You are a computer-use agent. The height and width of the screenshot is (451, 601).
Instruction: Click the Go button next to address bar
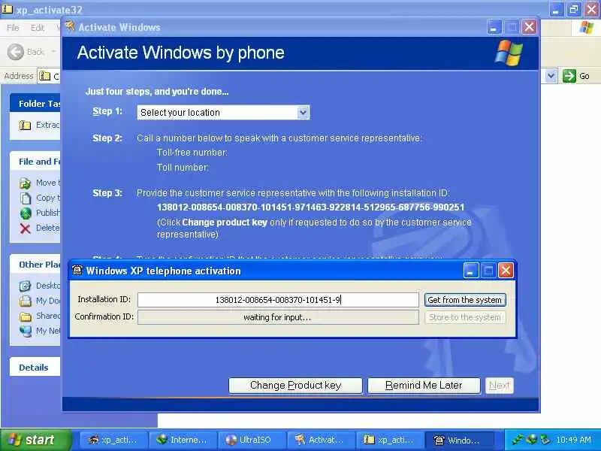(x=576, y=76)
